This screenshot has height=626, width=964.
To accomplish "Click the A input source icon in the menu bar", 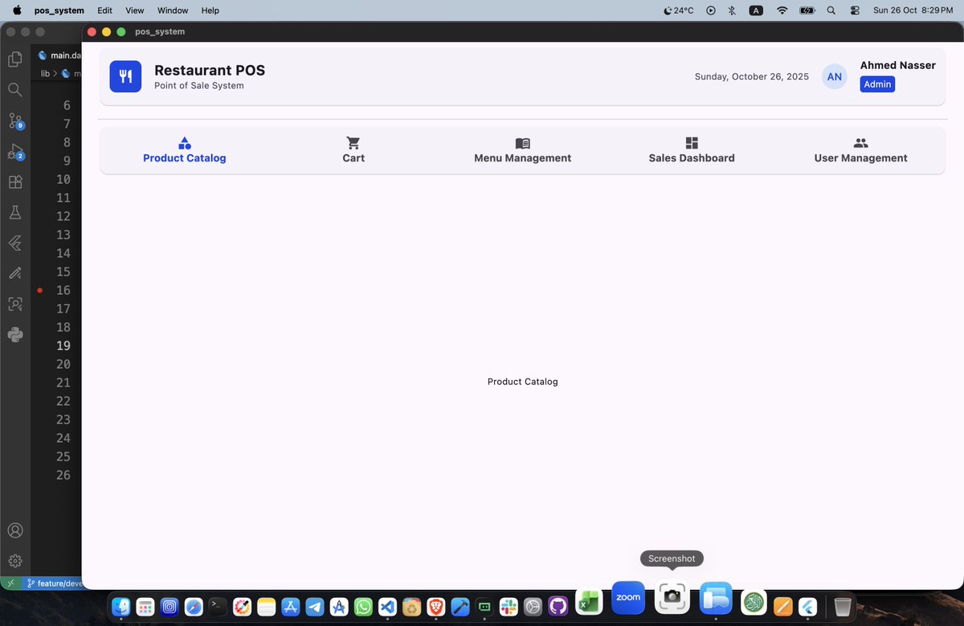I will (x=756, y=10).
